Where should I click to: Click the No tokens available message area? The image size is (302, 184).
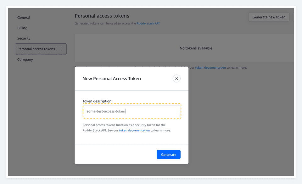196,48
